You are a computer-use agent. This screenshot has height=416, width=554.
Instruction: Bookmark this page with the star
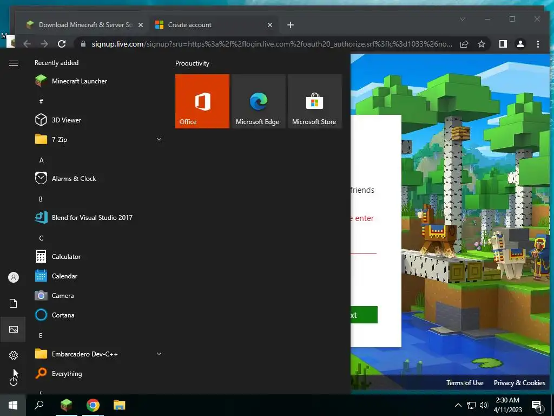coord(481,44)
